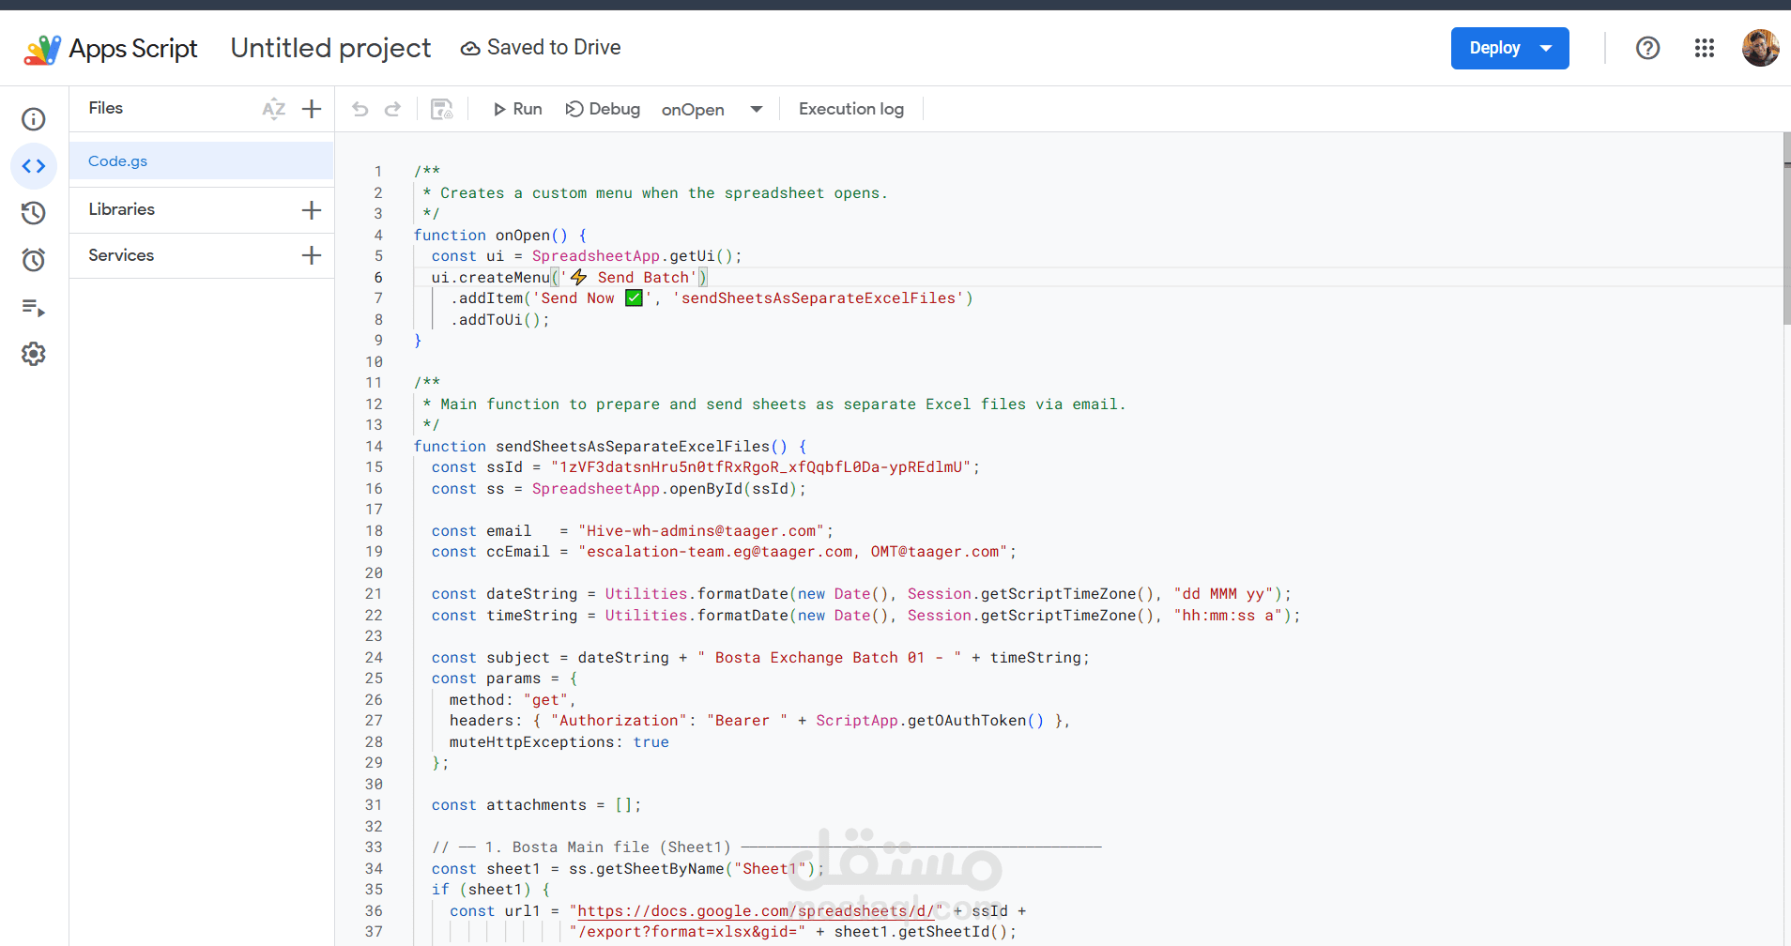Click 'escalation-team.eg@taager.com' cc string
Image resolution: width=1791 pixels, height=946 pixels.
click(720, 551)
